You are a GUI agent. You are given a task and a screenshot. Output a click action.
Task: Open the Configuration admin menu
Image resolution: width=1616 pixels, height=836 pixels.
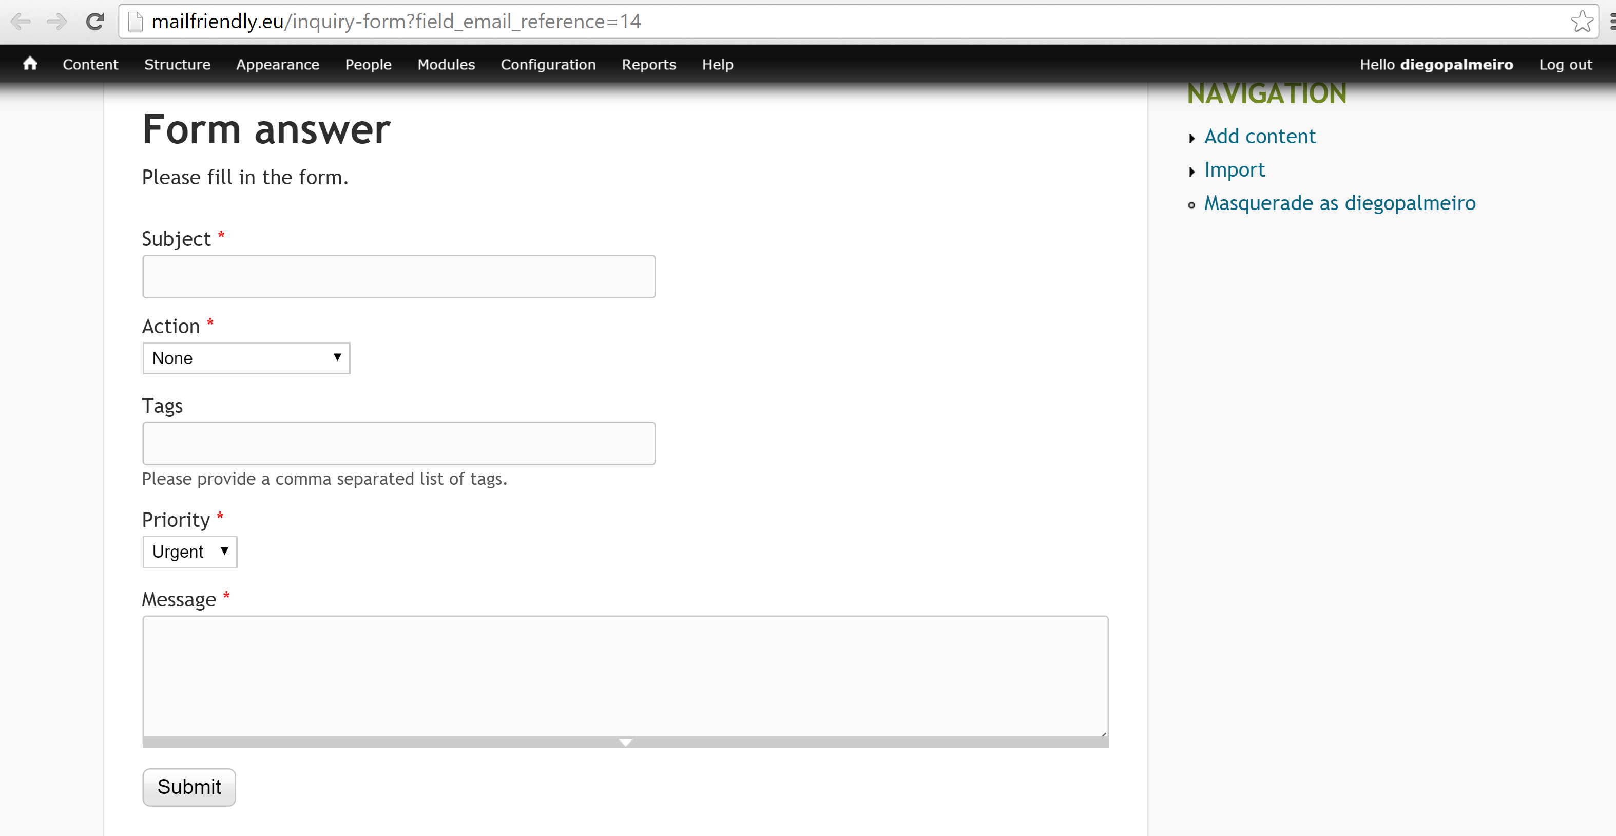click(x=548, y=65)
